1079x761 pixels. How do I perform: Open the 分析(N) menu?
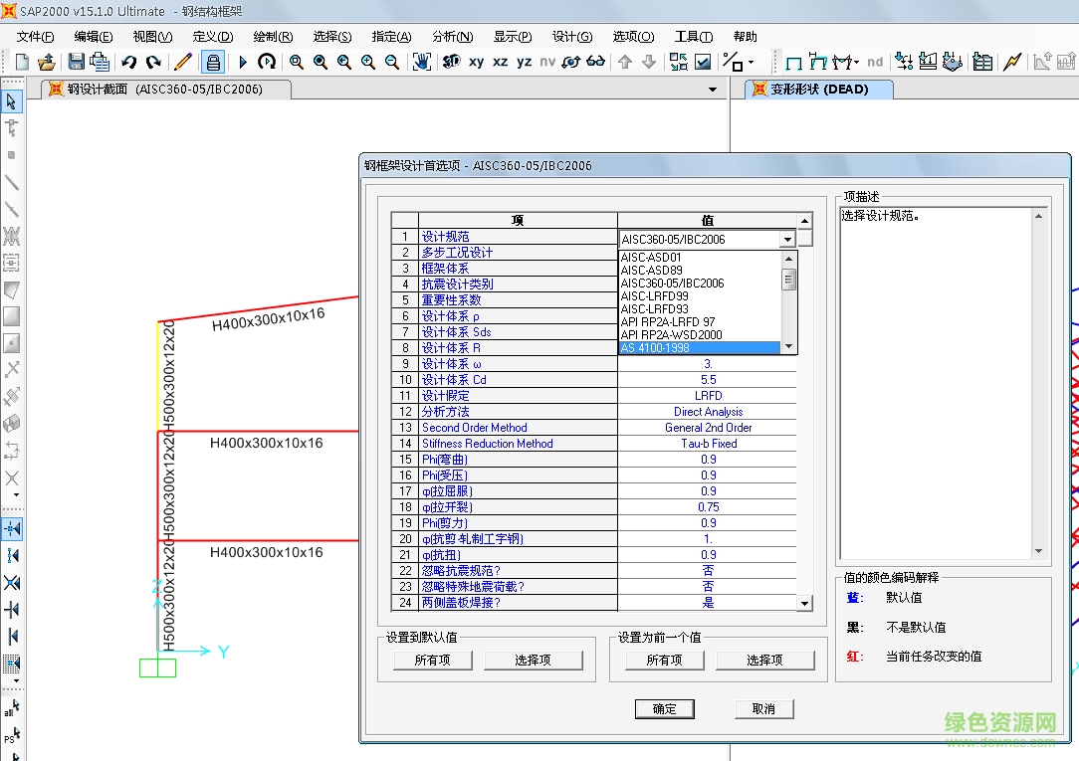(452, 37)
